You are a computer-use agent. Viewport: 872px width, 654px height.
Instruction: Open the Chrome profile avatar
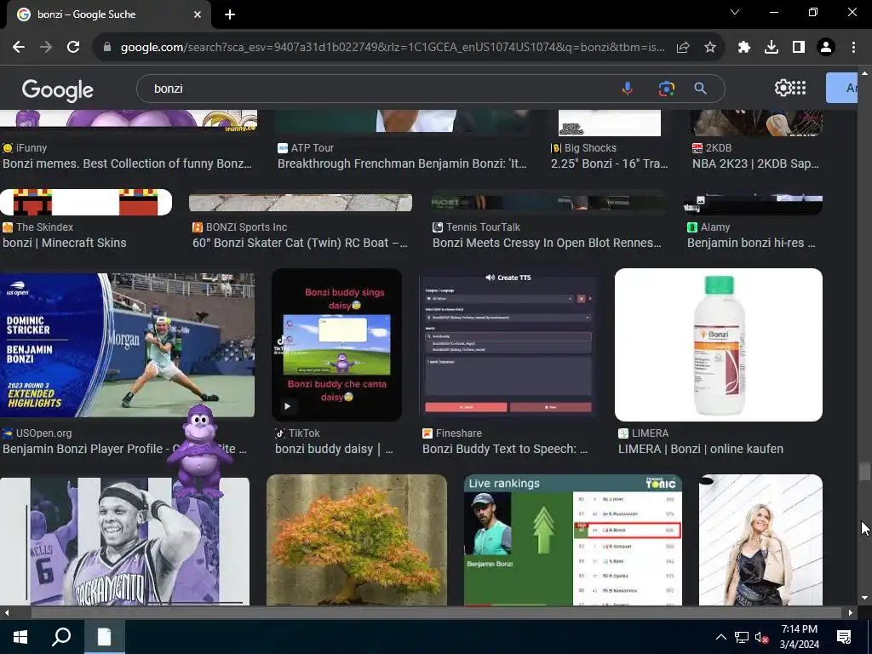point(826,48)
